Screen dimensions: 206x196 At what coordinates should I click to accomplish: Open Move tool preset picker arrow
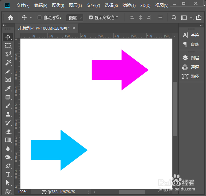click(31, 17)
